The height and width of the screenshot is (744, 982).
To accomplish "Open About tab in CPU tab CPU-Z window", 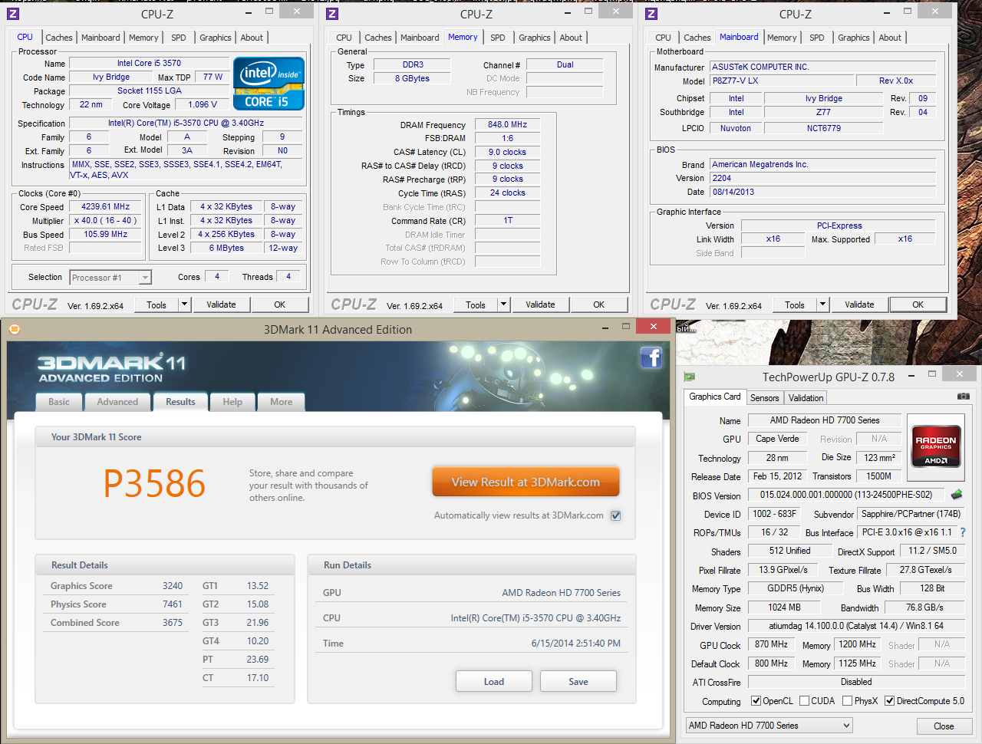I will pyautogui.click(x=252, y=38).
